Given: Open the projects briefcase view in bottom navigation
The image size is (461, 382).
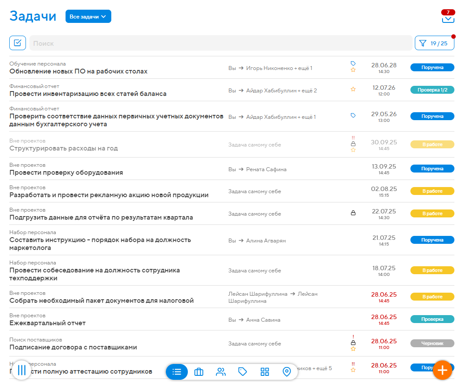Looking at the screenshot, I should click(x=199, y=371).
